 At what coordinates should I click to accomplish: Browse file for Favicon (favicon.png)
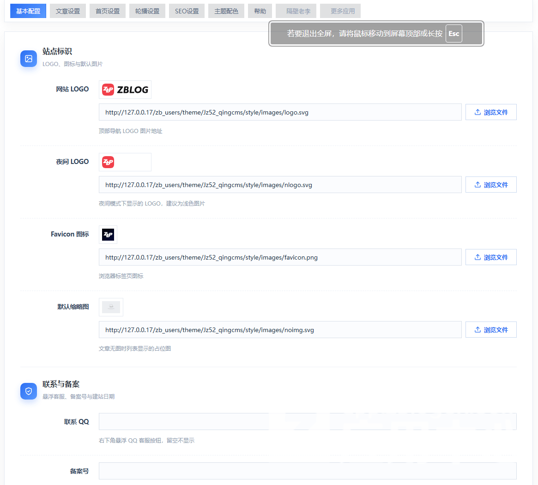point(491,257)
